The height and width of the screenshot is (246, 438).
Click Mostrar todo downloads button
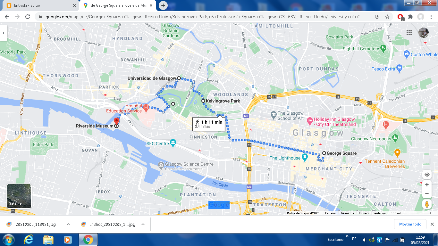point(410,224)
